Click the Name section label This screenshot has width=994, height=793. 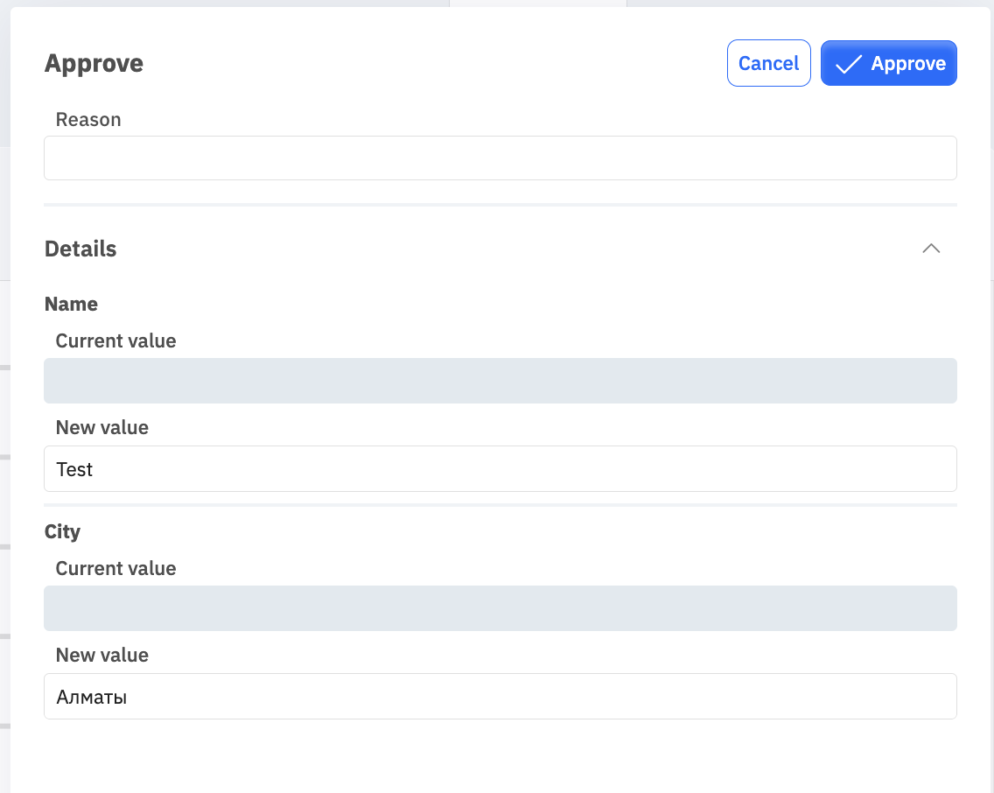click(x=71, y=305)
